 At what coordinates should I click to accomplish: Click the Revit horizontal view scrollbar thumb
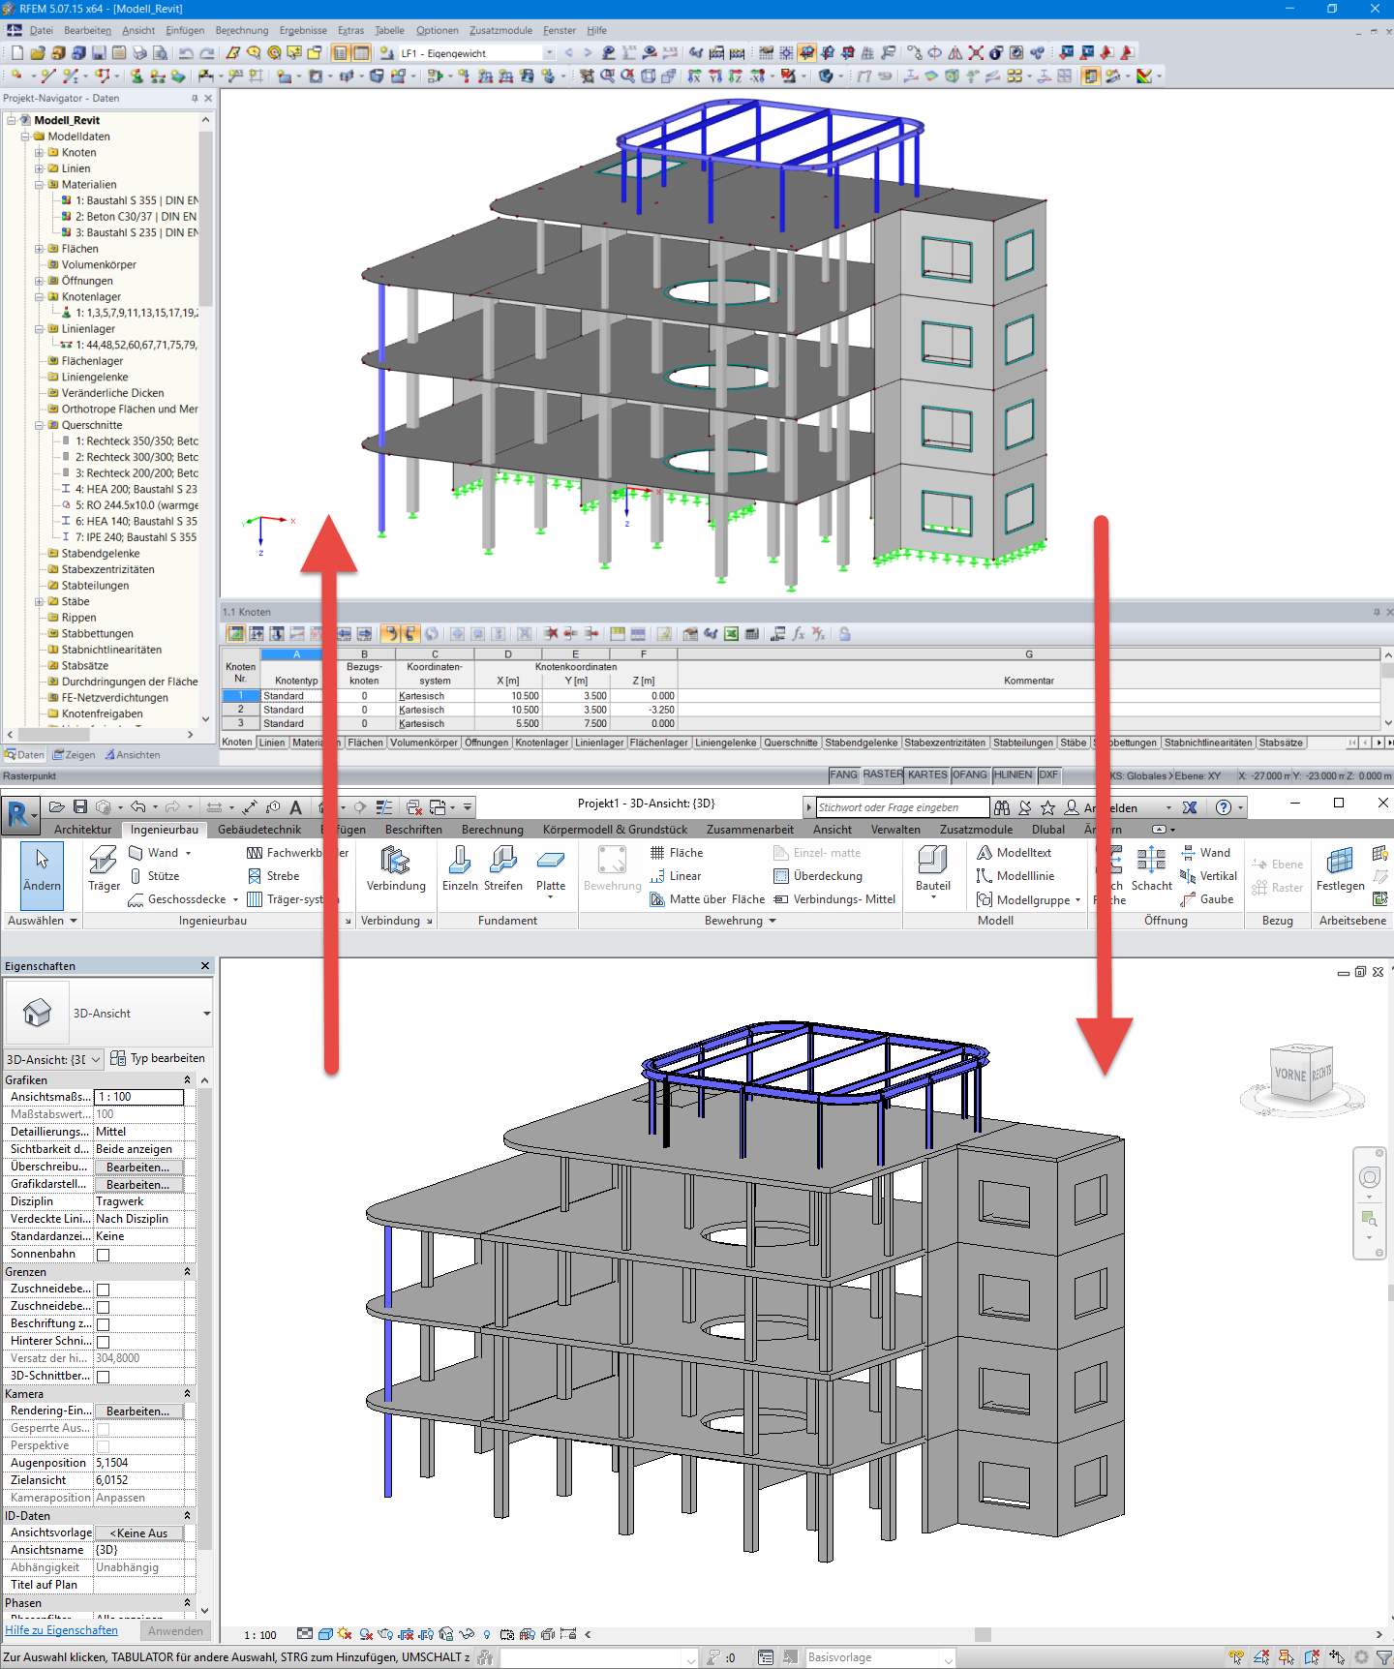983,1634
